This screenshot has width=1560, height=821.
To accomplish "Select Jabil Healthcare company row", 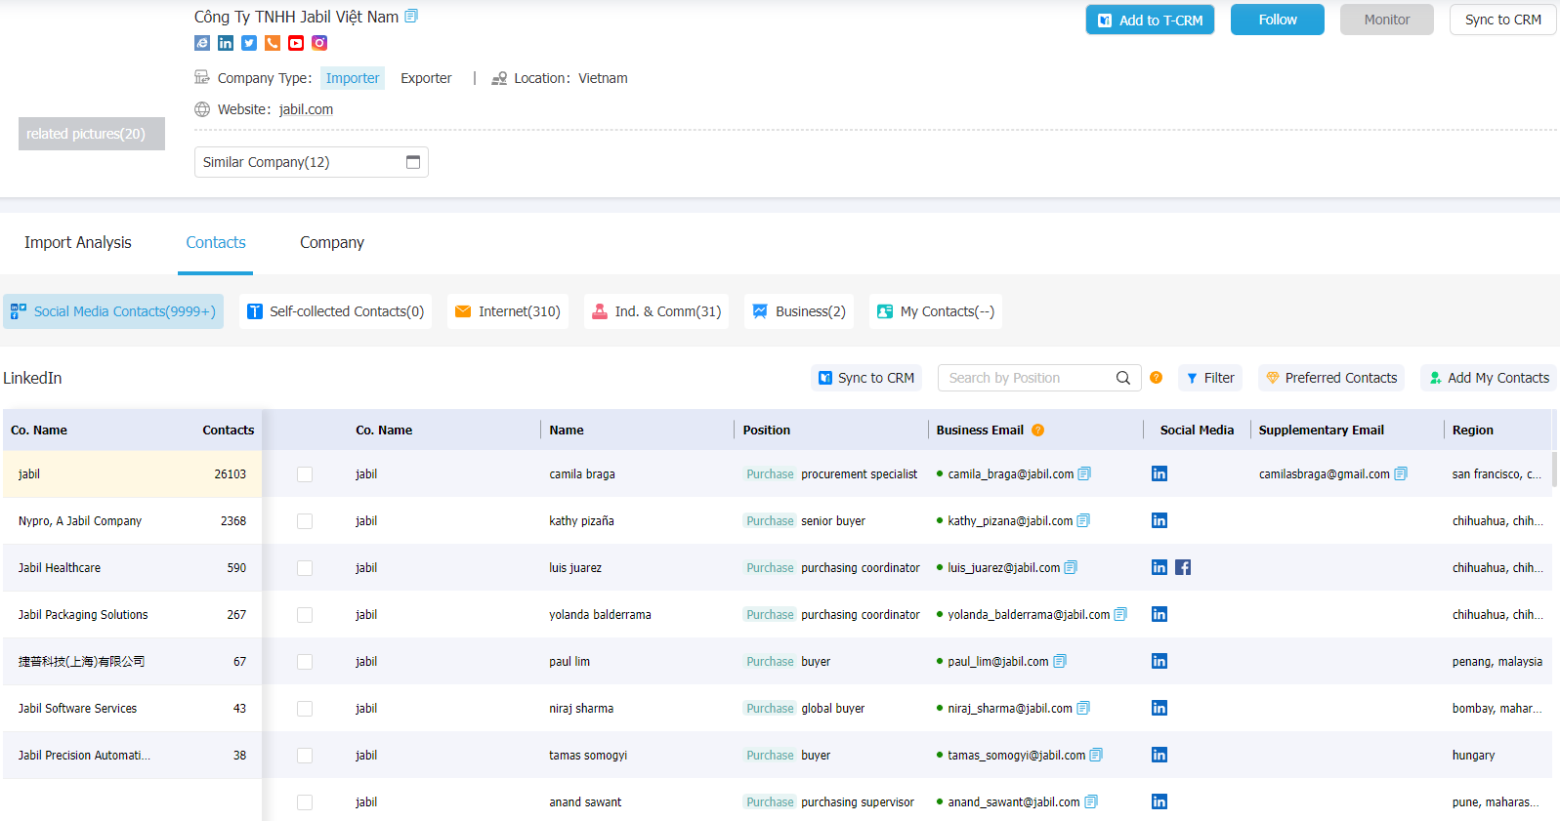I will pyautogui.click(x=132, y=568).
